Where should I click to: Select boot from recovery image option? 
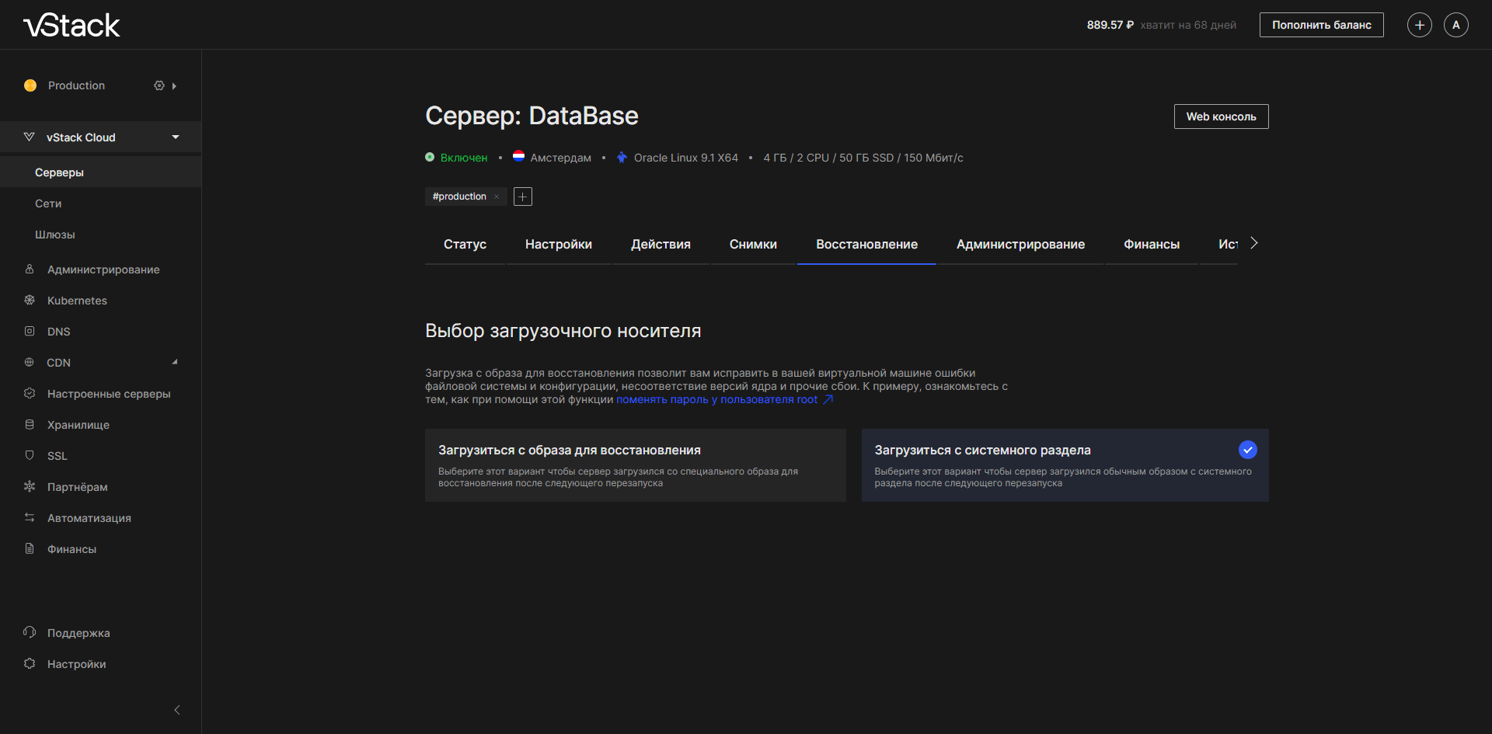635,464
